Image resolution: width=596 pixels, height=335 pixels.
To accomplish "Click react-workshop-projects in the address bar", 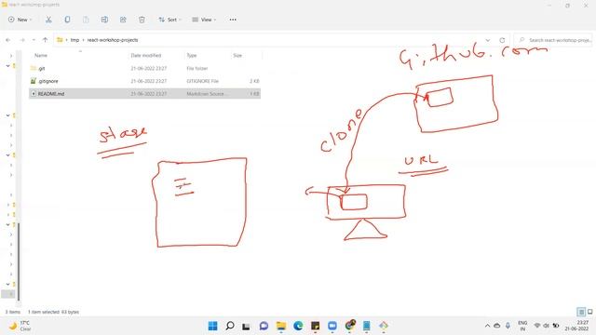I will (x=113, y=40).
